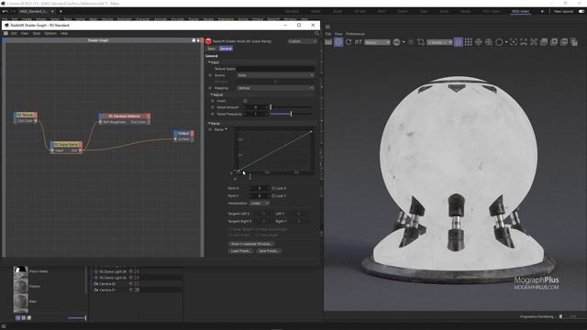587x330 pixels.
Task: Open the Custom mode dropdown in attribute header
Action: pos(302,41)
